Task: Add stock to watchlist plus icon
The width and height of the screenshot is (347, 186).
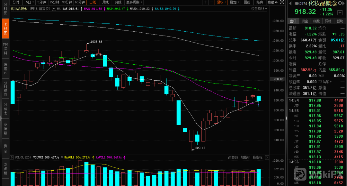Action: tap(340, 13)
